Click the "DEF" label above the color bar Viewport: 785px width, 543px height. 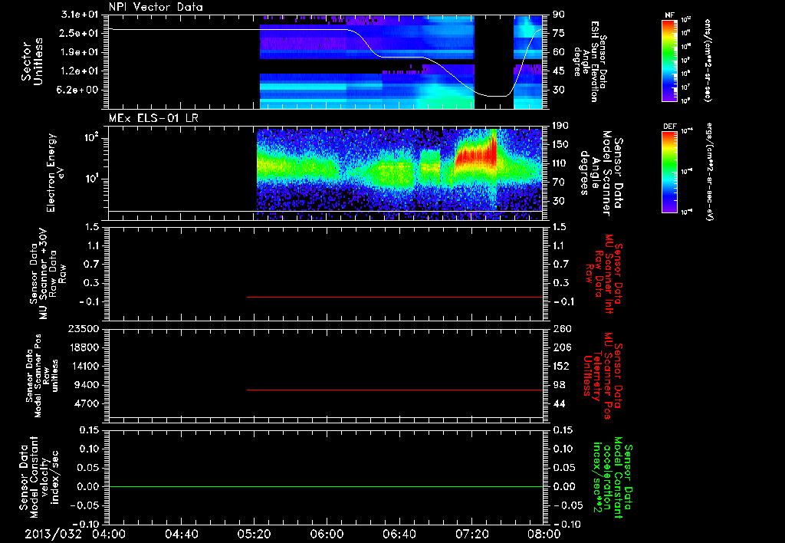coord(670,127)
